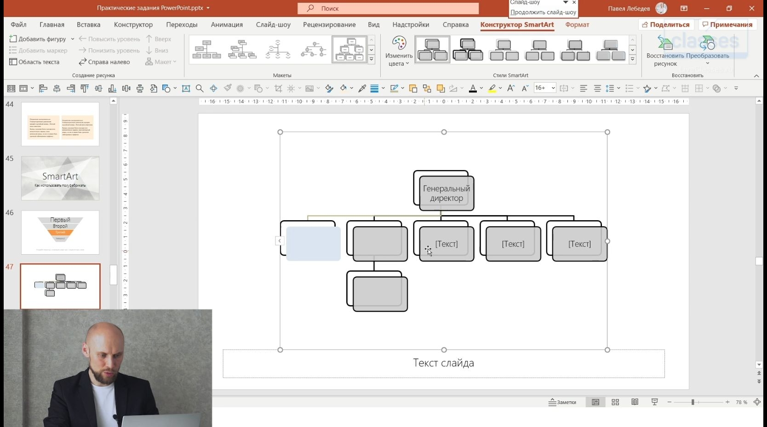Click the text box tool icon
767x427 pixels.
pyautogui.click(x=186, y=88)
